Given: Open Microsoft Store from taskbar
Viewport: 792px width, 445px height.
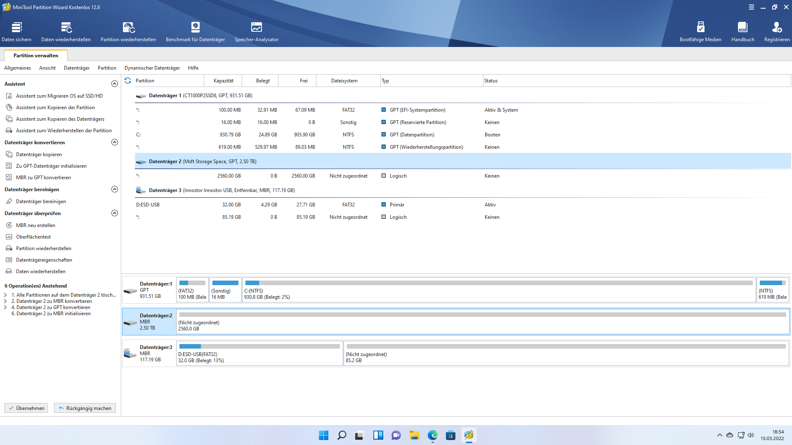Looking at the screenshot, I should 451,435.
